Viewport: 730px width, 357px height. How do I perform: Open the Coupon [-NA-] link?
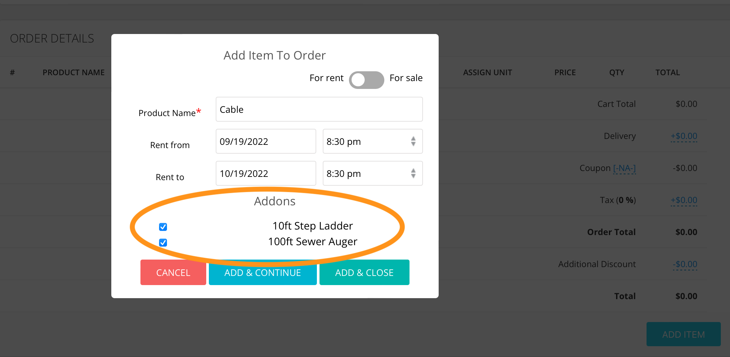[x=624, y=168]
